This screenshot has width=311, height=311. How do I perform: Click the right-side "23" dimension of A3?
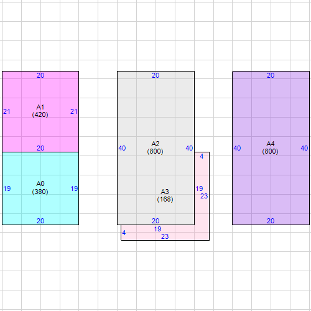click(204, 196)
